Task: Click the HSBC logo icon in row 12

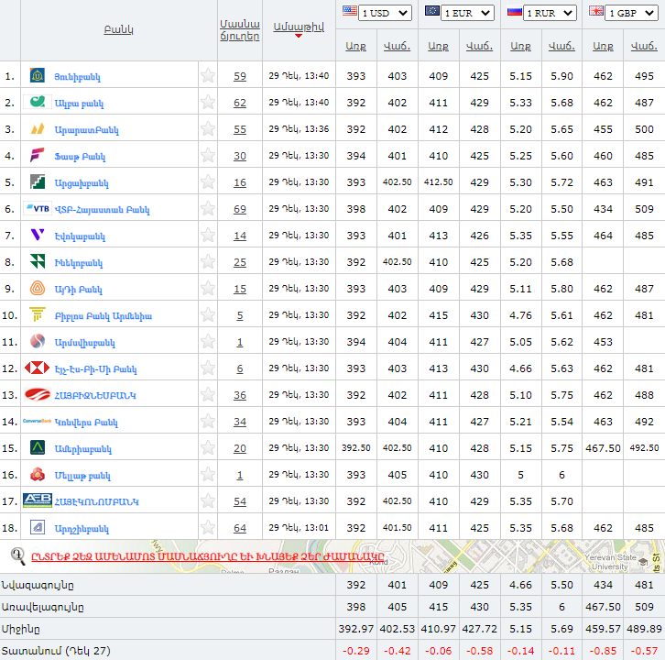Action: (x=37, y=368)
